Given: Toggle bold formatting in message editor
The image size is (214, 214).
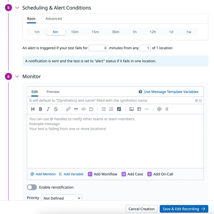Looking at the screenshot, I should coord(40,109).
